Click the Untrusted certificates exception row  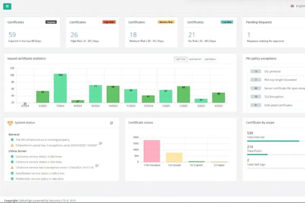(x=276, y=105)
